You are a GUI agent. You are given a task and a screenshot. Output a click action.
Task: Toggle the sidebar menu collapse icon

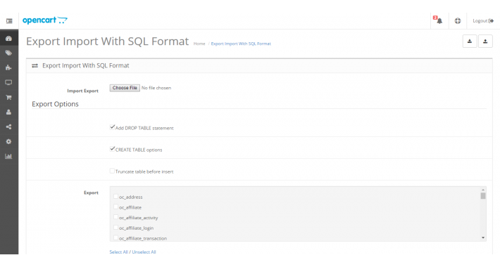9,21
